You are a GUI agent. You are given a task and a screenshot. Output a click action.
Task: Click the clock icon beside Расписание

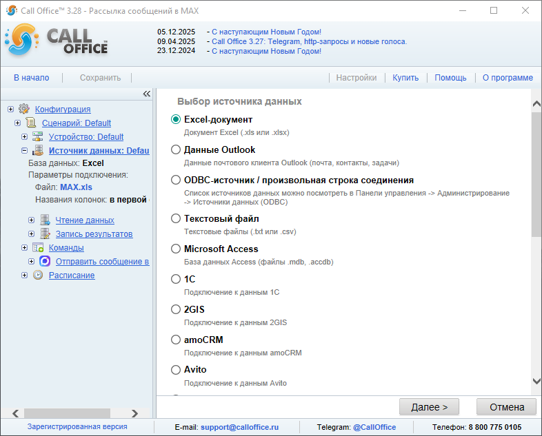click(38, 275)
